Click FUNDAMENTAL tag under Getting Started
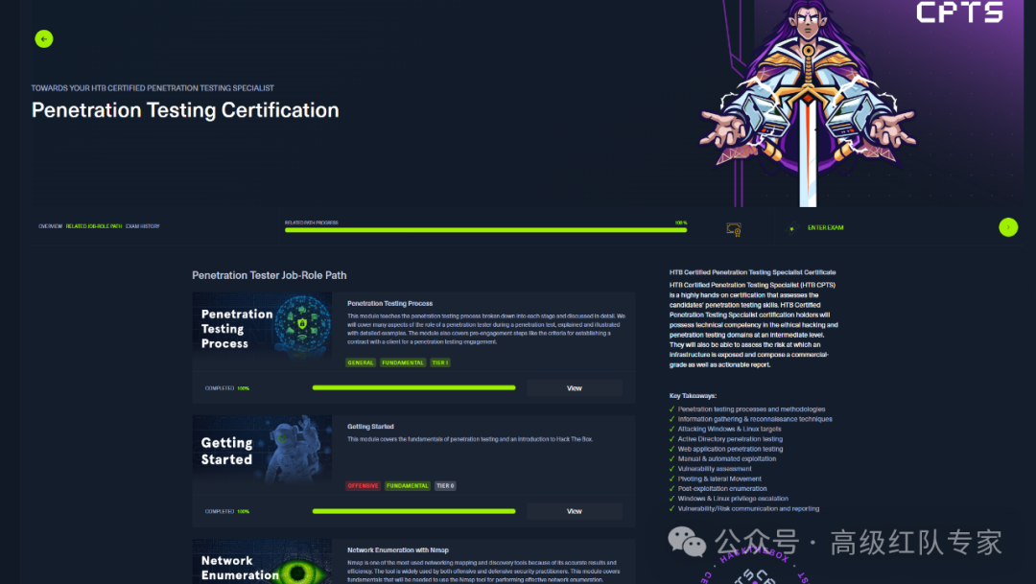 (x=408, y=486)
